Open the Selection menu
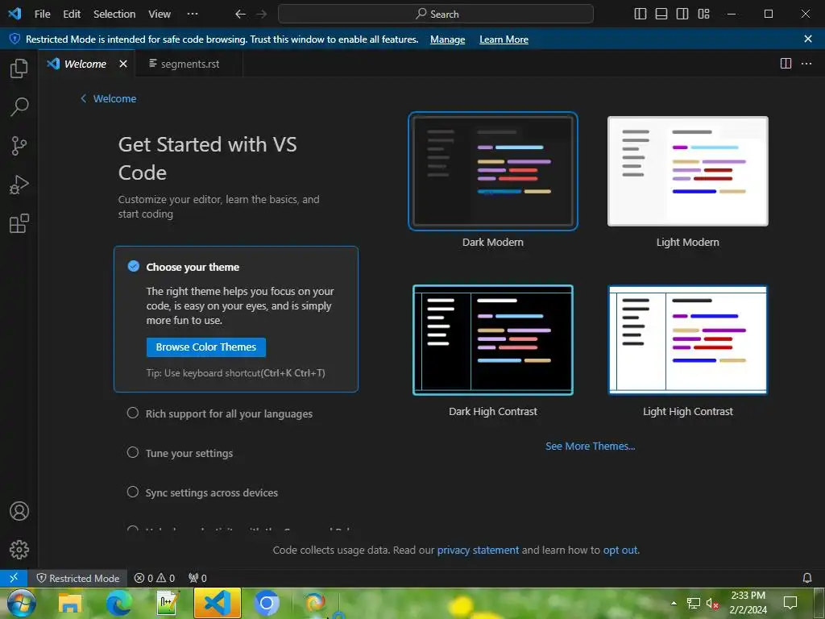The width and height of the screenshot is (825, 619). coord(114,14)
